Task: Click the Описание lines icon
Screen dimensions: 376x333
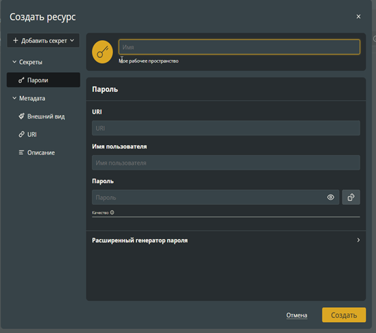Action: pos(21,153)
